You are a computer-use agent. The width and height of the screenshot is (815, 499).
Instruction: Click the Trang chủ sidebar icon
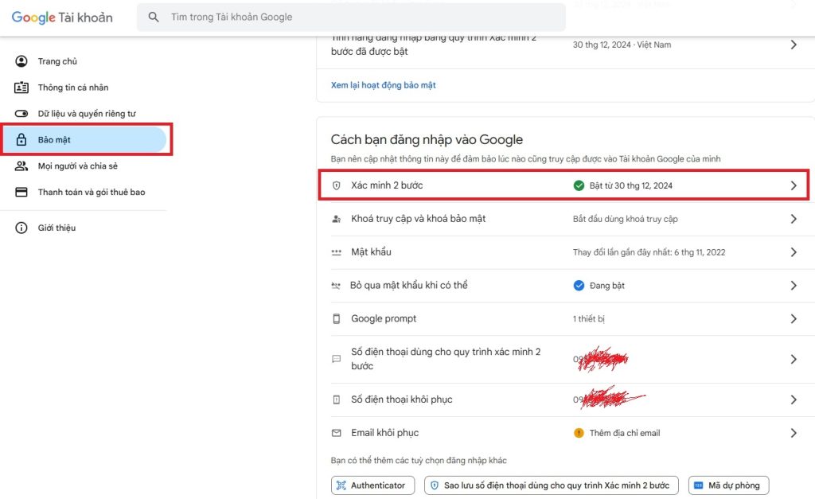point(21,61)
